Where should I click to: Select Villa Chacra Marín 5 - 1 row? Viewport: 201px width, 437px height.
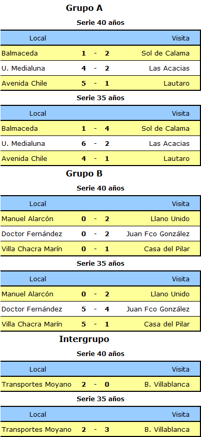101,324
